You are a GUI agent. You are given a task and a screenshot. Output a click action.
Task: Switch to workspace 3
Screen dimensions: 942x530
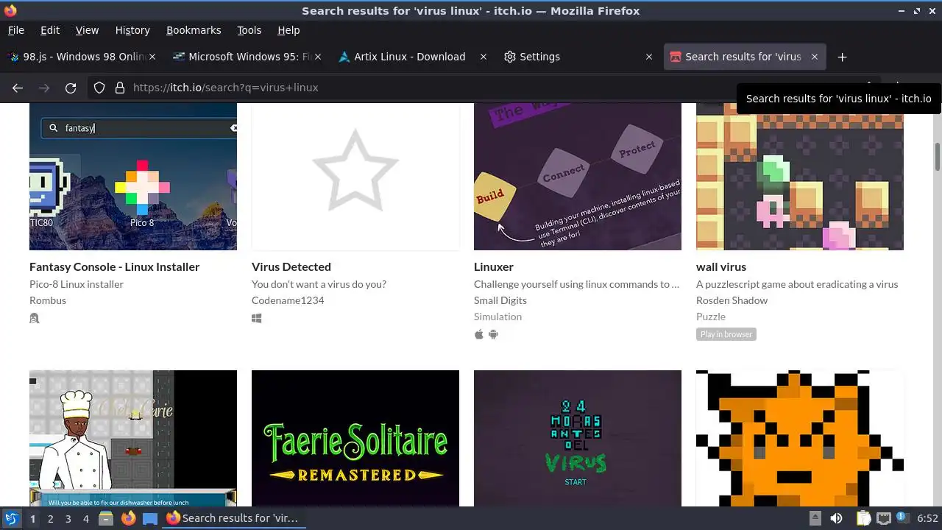68,518
